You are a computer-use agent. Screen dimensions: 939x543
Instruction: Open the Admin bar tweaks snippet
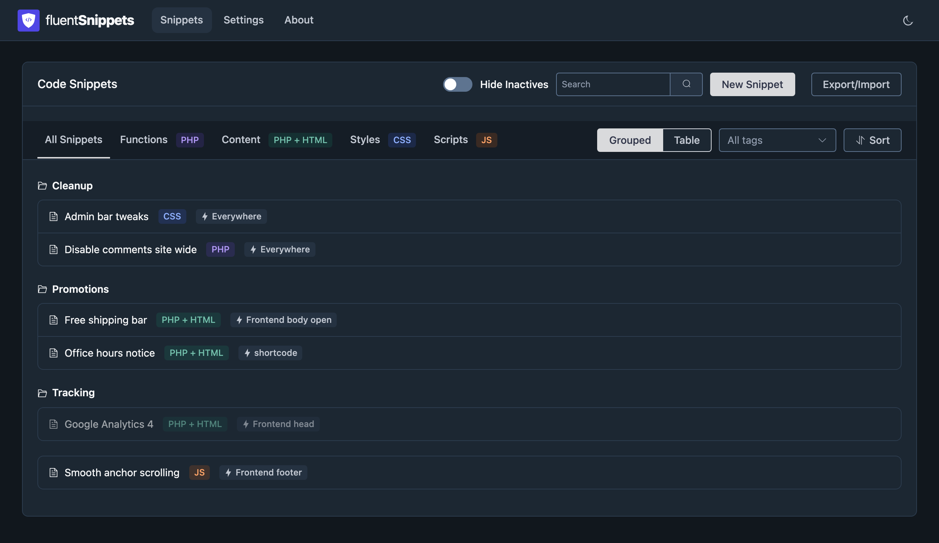469,216
